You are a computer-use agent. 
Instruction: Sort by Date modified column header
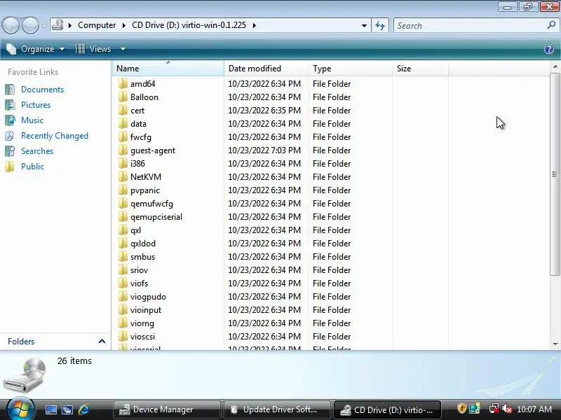pyautogui.click(x=266, y=68)
